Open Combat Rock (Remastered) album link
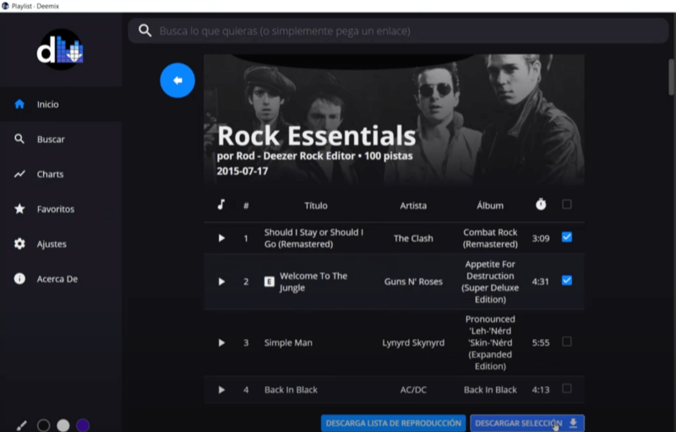The height and width of the screenshot is (432, 676). click(x=490, y=238)
